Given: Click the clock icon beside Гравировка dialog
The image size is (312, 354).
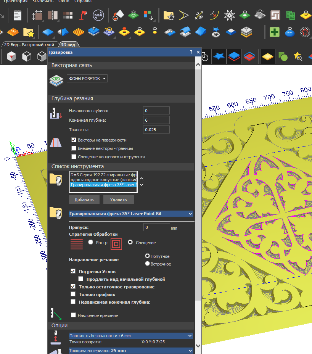Looking at the screenshot, I should (x=205, y=57).
